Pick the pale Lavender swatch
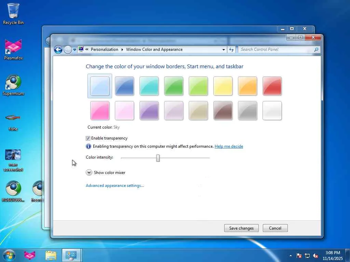 174,111
